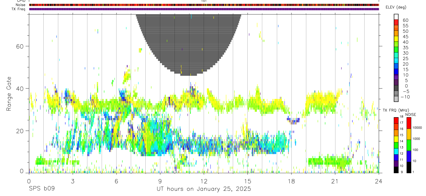The image size is (426, 196).
Task: Click the amber 1000–10000 NOISE swatch
Action: point(409,134)
